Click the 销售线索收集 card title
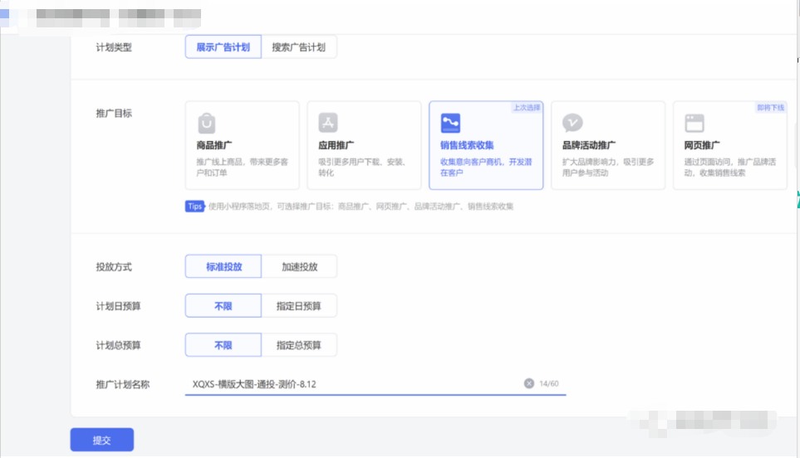 pos(467,145)
